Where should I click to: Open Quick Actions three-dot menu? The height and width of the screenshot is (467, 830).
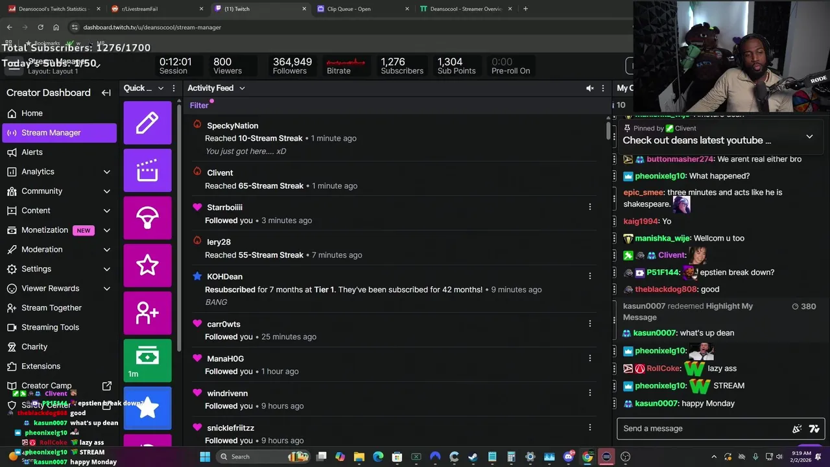(x=173, y=88)
